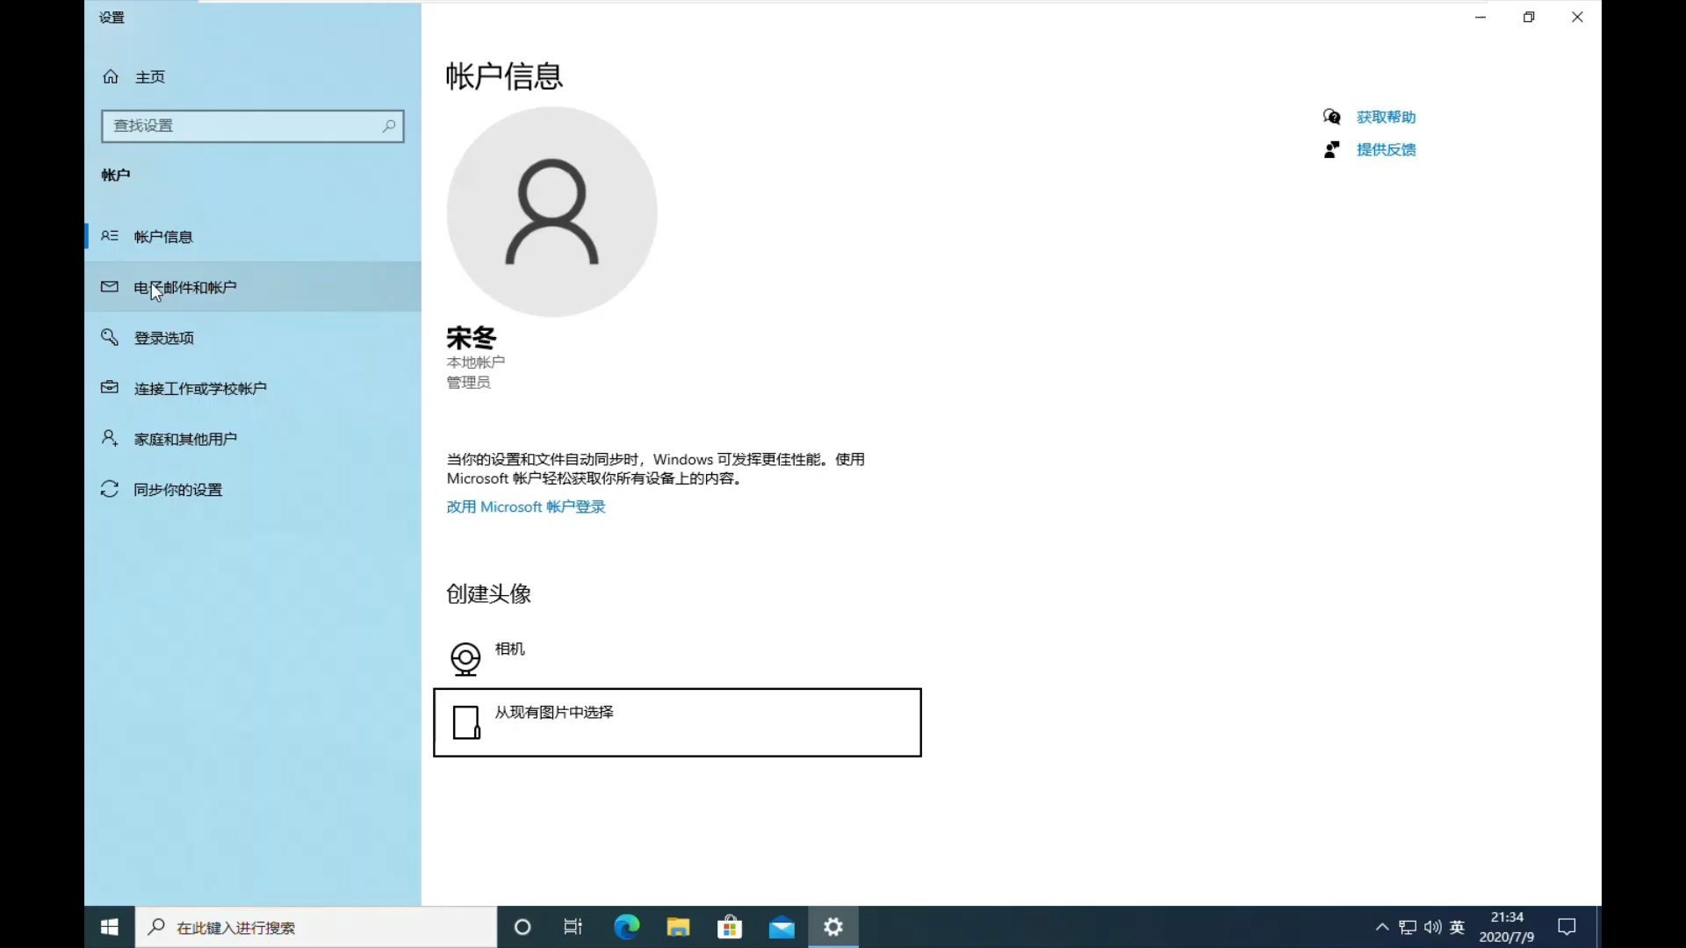The image size is (1686, 948).
Task: Switch input language via 英 indicator
Action: point(1458,927)
